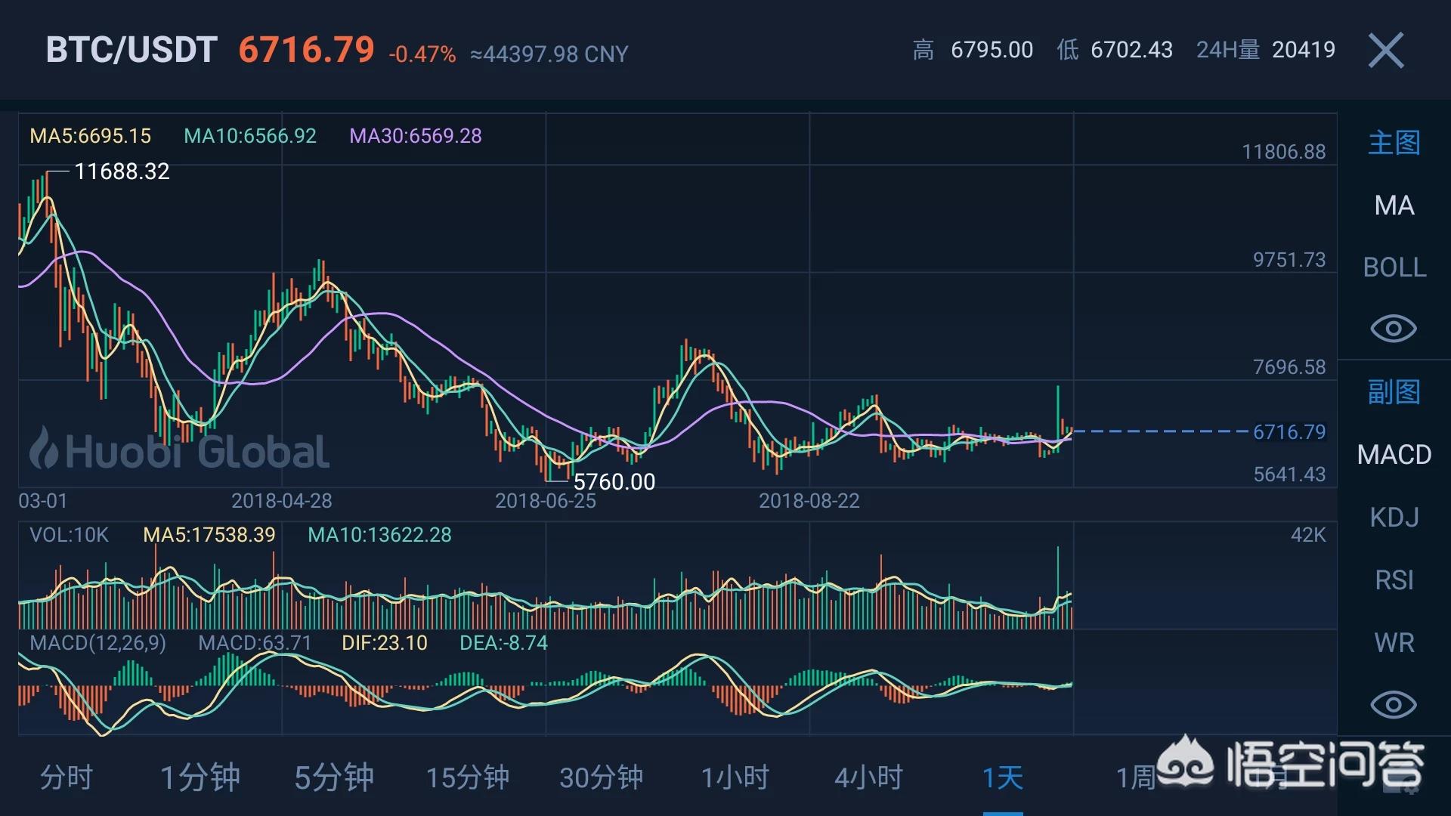
Task: Select the MACD sub chart indicator
Action: pos(1394,455)
